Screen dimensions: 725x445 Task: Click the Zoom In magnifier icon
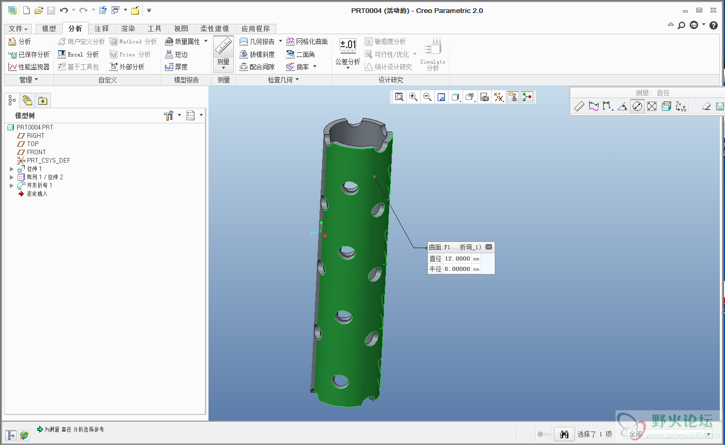click(x=413, y=97)
